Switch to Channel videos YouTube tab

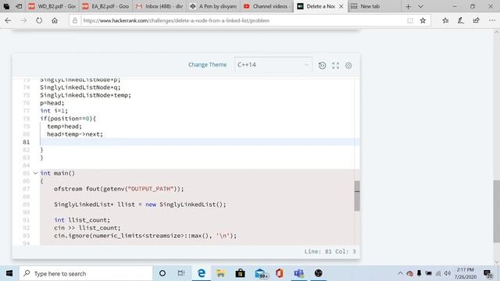[267, 6]
